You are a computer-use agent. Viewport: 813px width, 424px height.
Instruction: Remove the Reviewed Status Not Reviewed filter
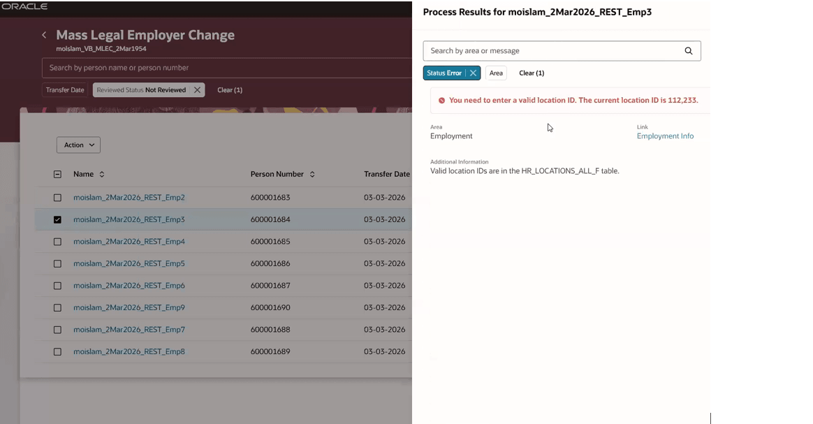197,89
